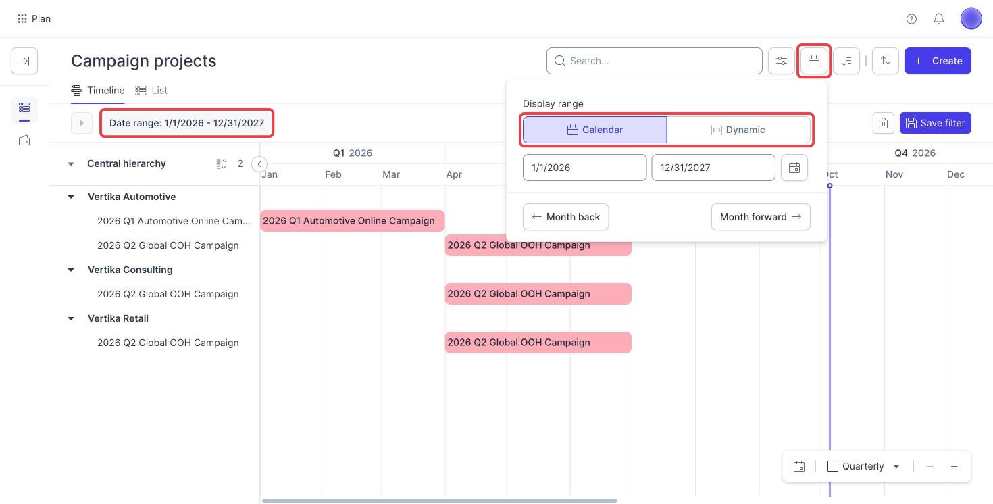Image resolution: width=993 pixels, height=504 pixels.
Task: Switch to the Timeline tab
Action: pyautogui.click(x=98, y=90)
